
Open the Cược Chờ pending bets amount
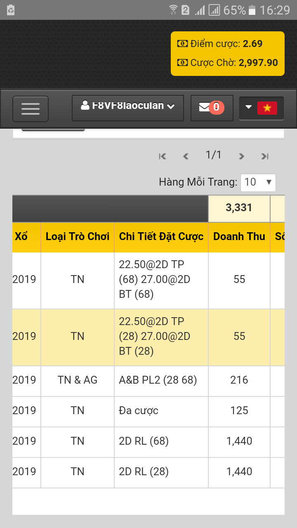(x=258, y=63)
